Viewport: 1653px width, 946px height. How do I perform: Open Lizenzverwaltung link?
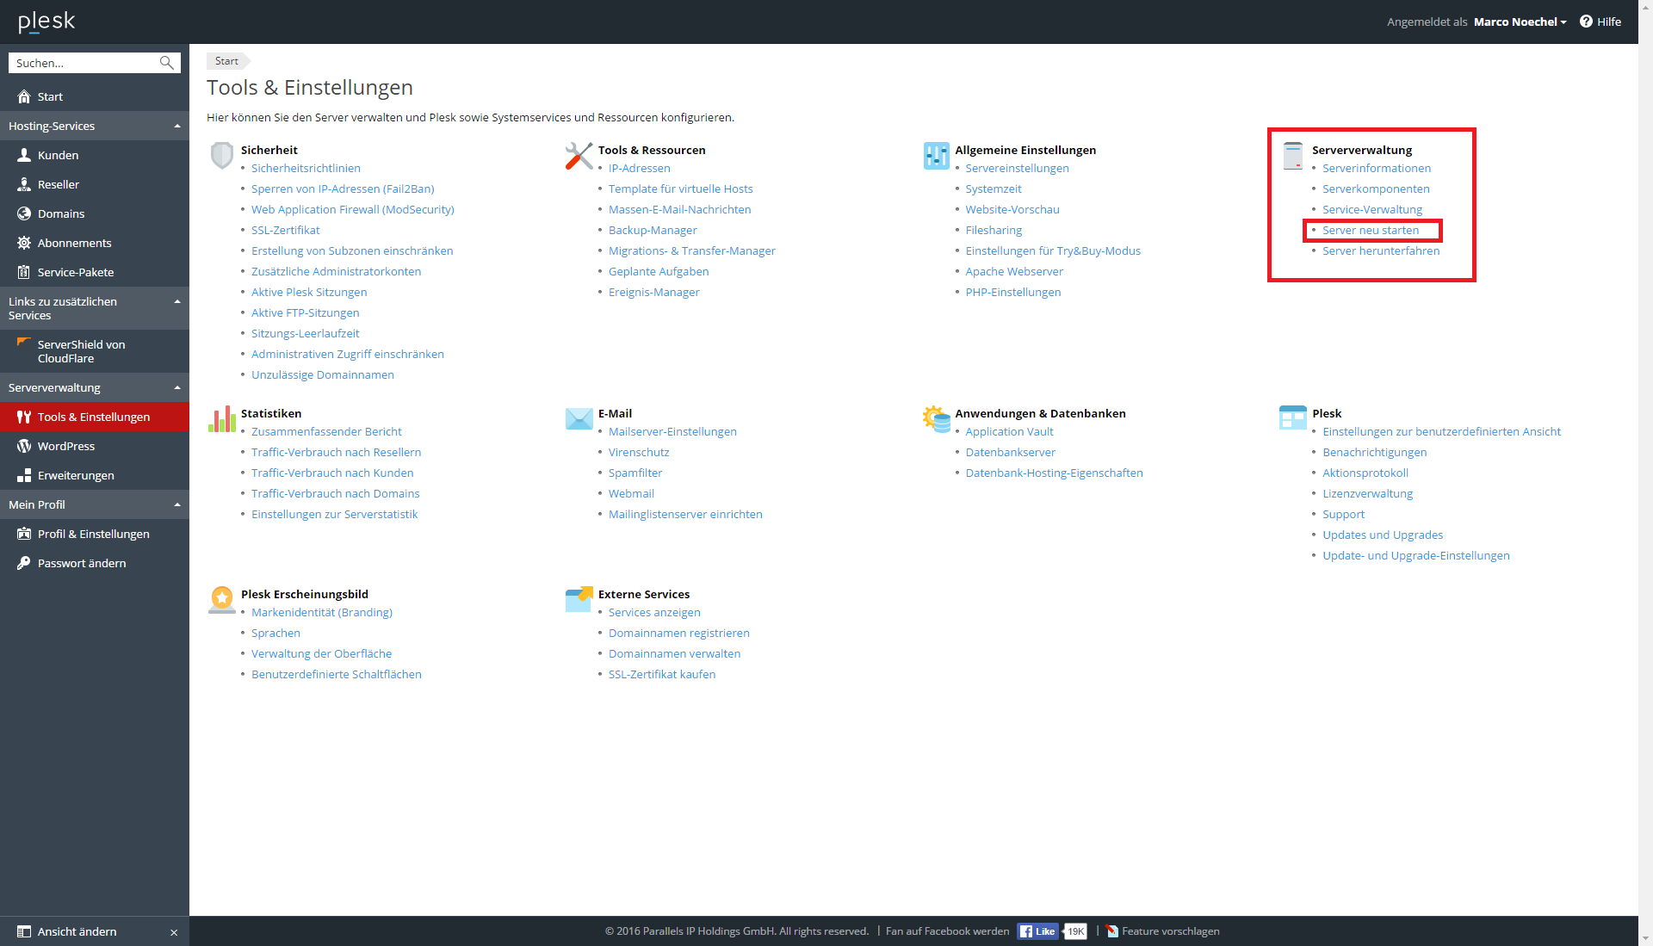click(x=1368, y=493)
